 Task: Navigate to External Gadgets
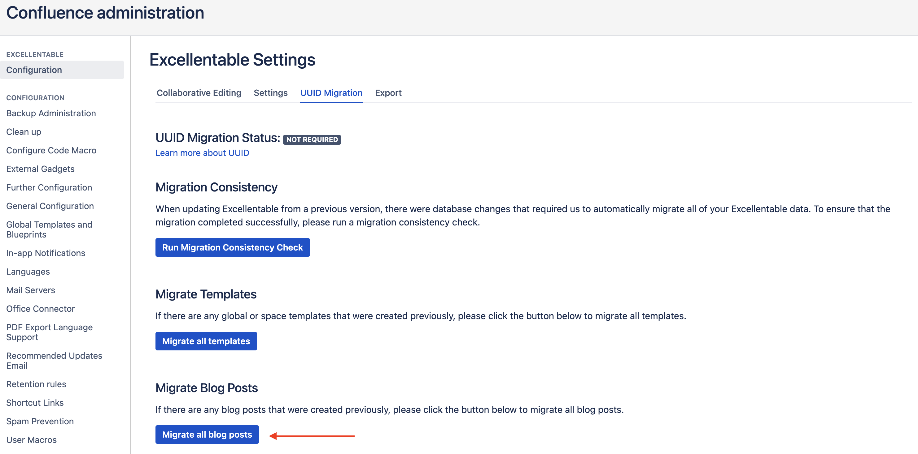[40, 169]
